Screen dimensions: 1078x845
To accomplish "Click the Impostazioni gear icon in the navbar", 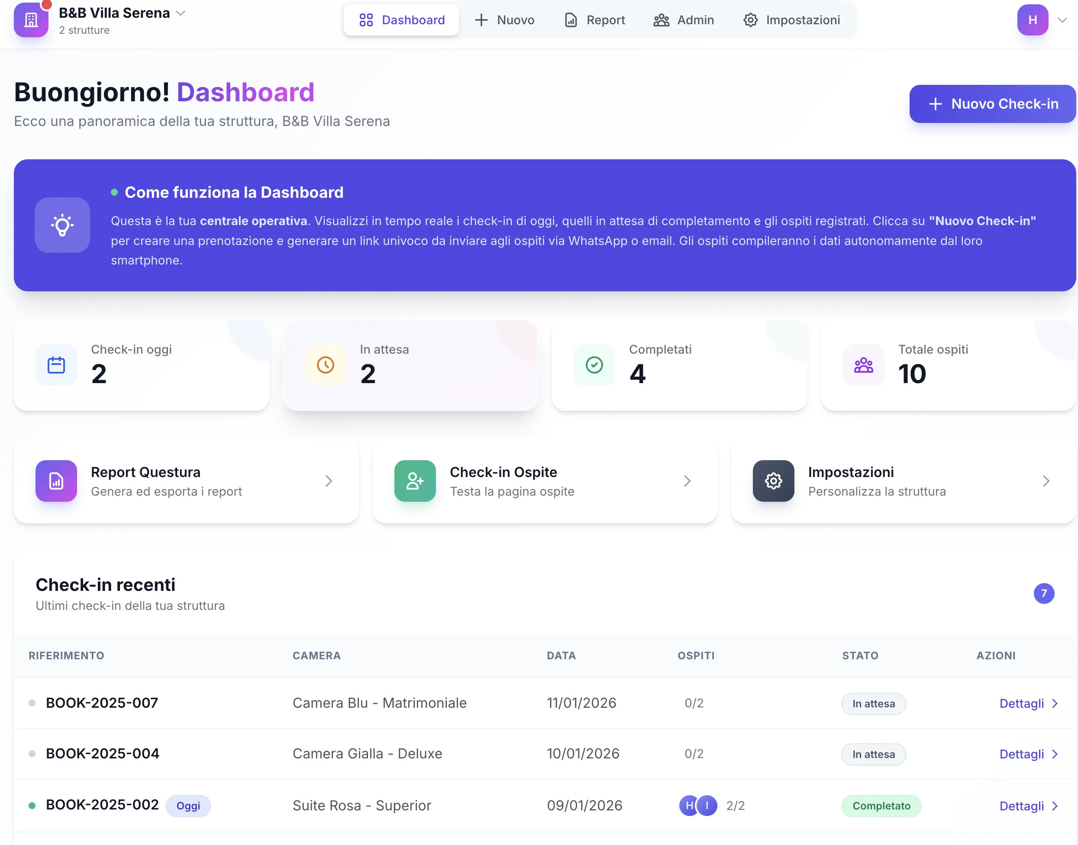I will click(751, 20).
